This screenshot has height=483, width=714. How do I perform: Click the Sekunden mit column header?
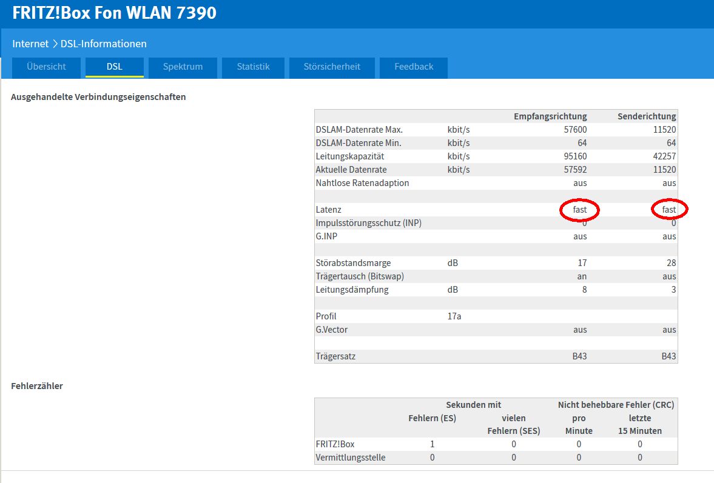[474, 405]
